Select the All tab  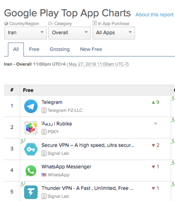(16, 50)
